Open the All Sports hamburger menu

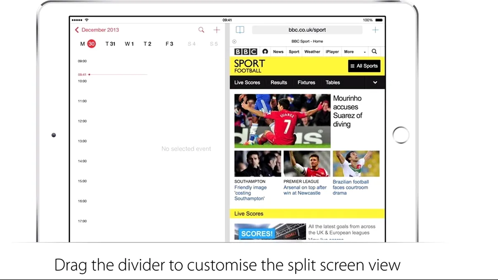coord(364,66)
